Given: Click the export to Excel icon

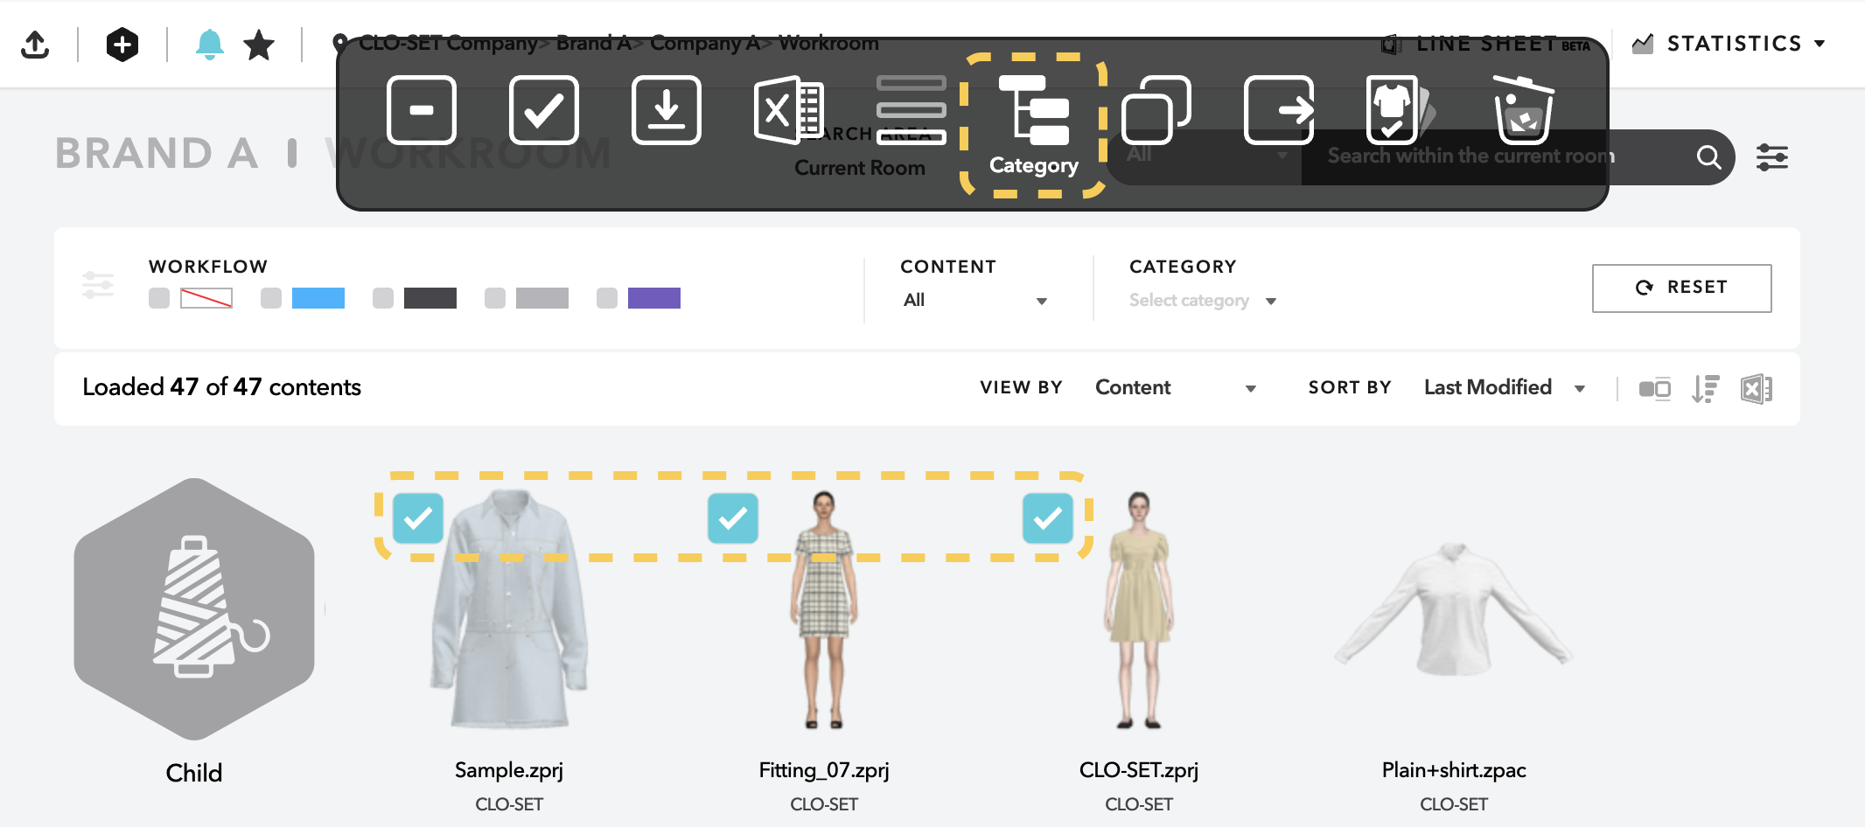Looking at the screenshot, I should (789, 110).
